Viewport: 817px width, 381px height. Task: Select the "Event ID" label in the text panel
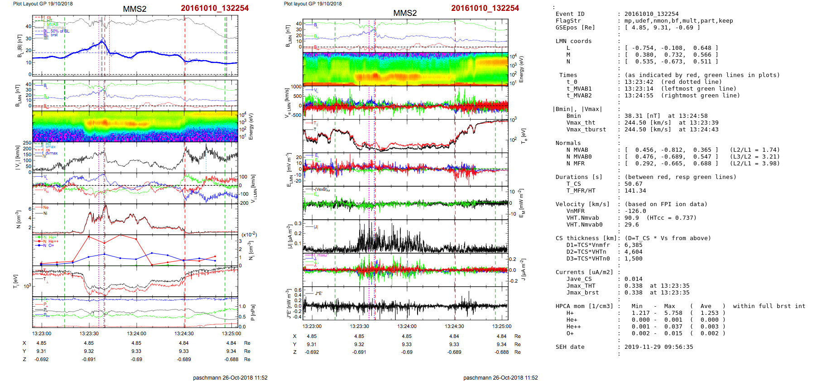tap(570, 14)
